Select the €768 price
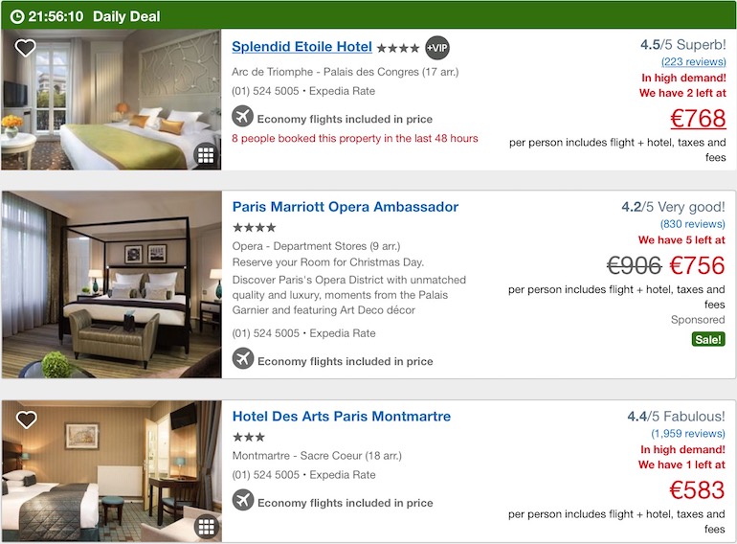This screenshot has height=544, width=737. coord(697,119)
